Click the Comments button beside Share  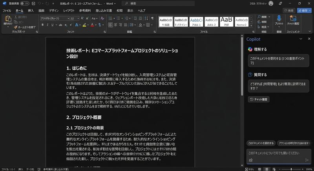[289, 11]
